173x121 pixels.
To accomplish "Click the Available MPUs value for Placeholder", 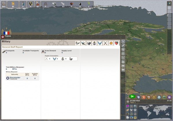I will (35, 78).
